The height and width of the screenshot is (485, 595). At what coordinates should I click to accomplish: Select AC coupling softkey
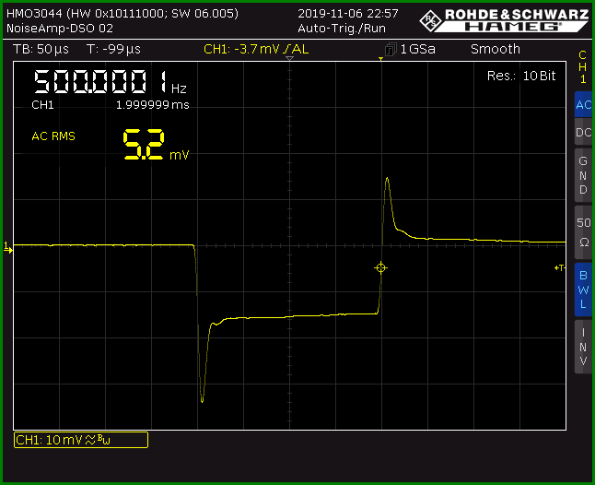[583, 104]
